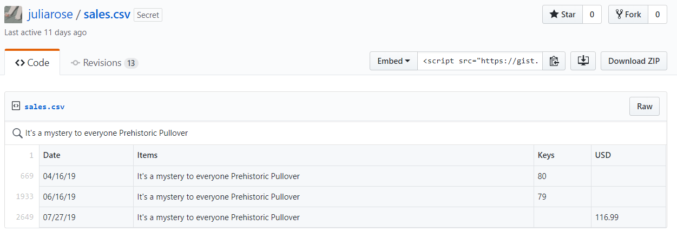Download ZIP of the gist
The width and height of the screenshot is (677, 238).
pyautogui.click(x=634, y=61)
